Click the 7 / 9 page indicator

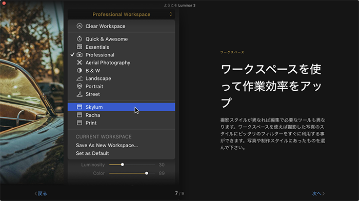click(180, 193)
